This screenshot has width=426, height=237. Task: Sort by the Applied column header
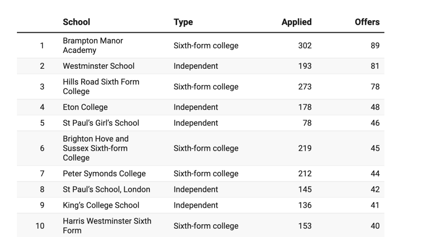click(296, 22)
